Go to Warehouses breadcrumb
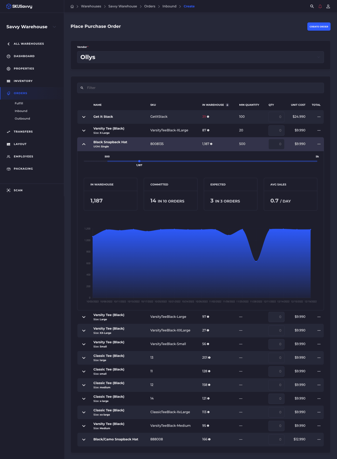This screenshot has height=459, width=337. point(91,6)
